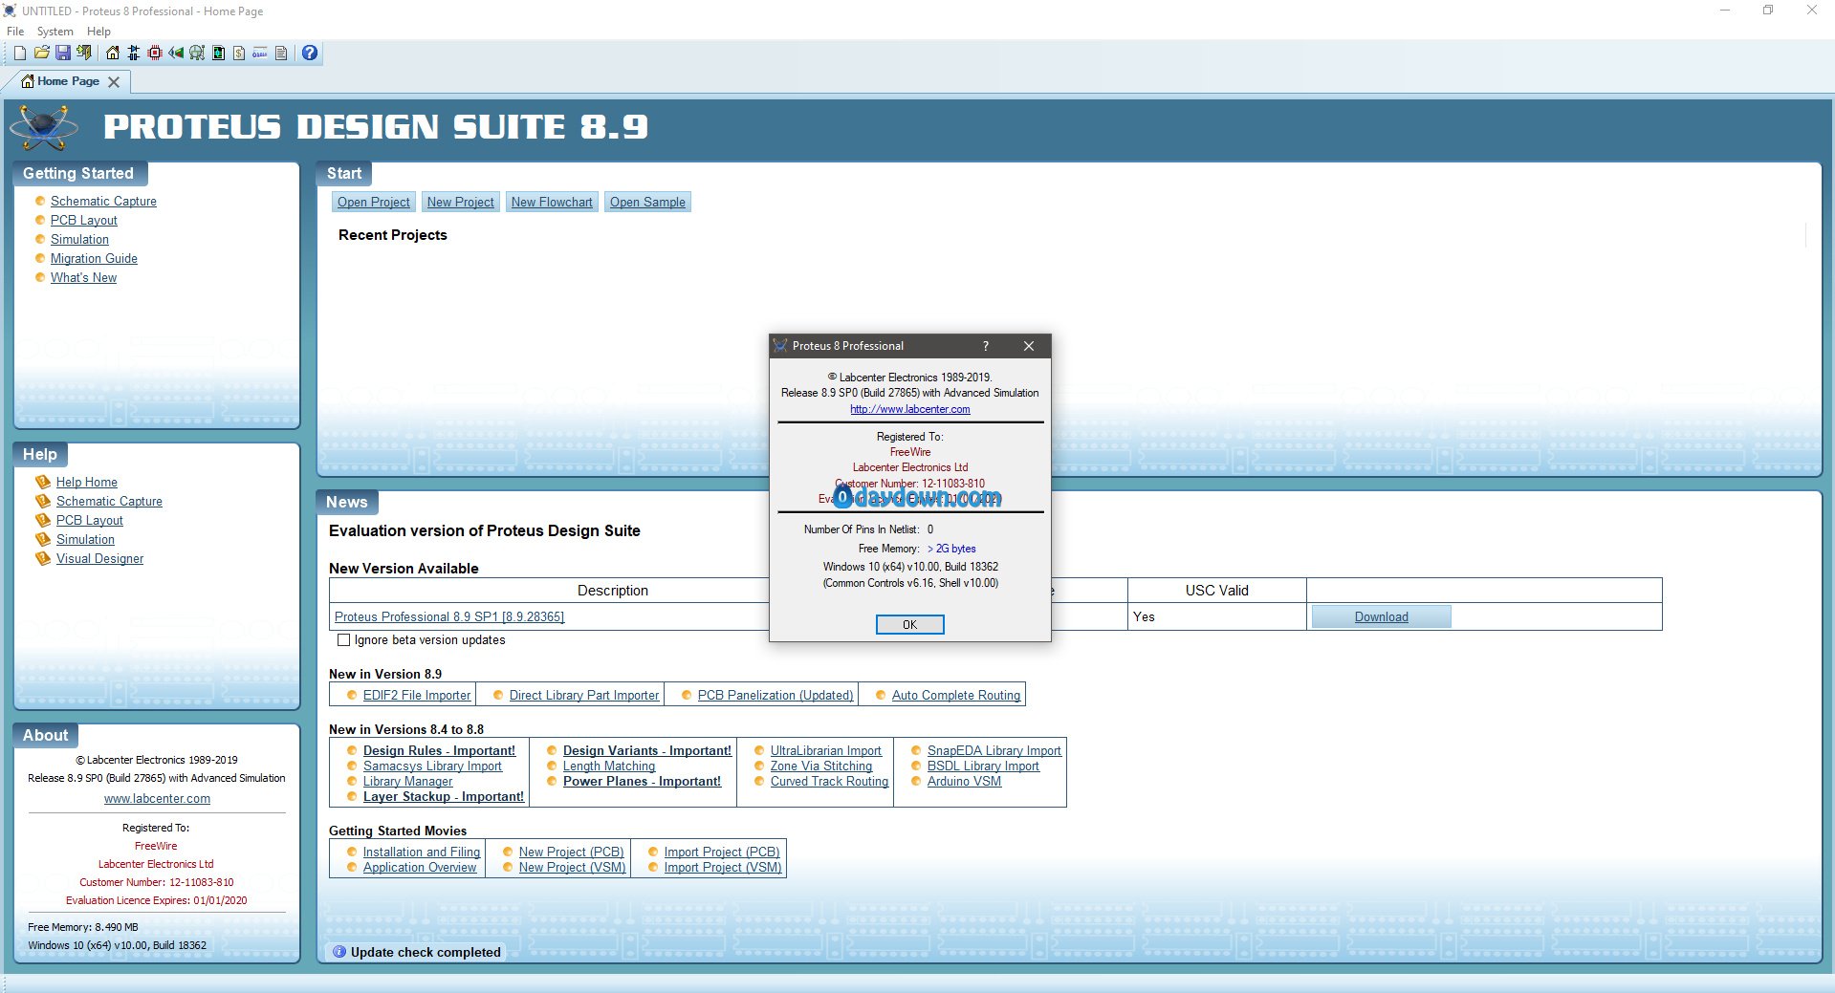Image resolution: width=1835 pixels, height=993 pixels.
Task: Open SnapEDA Library Import link
Action: pyautogui.click(x=994, y=751)
